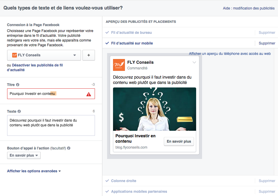Click the Texte help info icon
Screen dimensions: 278x196
click(20, 111)
